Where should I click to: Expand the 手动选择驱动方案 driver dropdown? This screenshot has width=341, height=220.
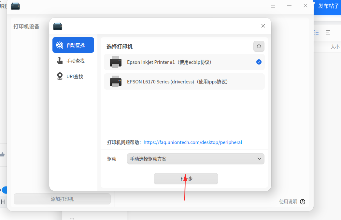coord(195,159)
